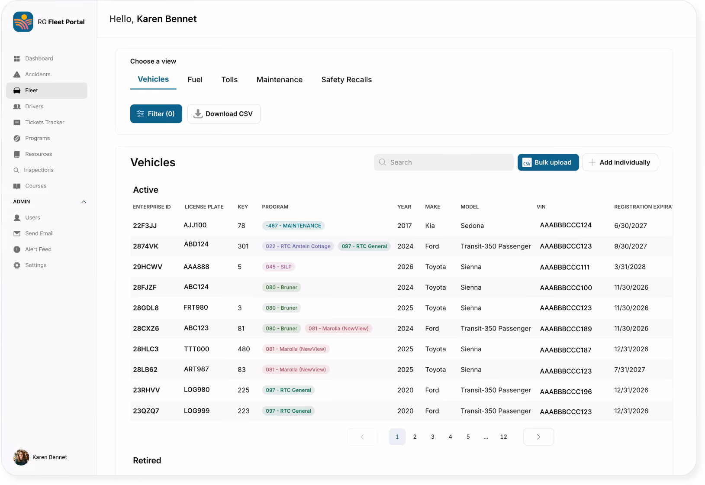Viewport: 705px width, 485px height.
Task: Click enterprise ID 23QZQ7
Action: (x=146, y=411)
